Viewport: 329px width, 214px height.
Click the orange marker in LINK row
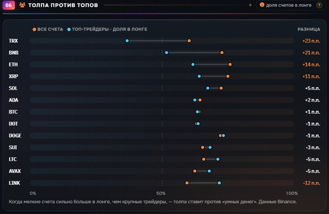point(187,183)
